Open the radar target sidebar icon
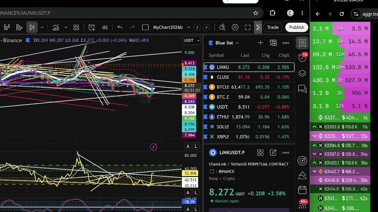The image size is (378, 212). coord(302,160)
